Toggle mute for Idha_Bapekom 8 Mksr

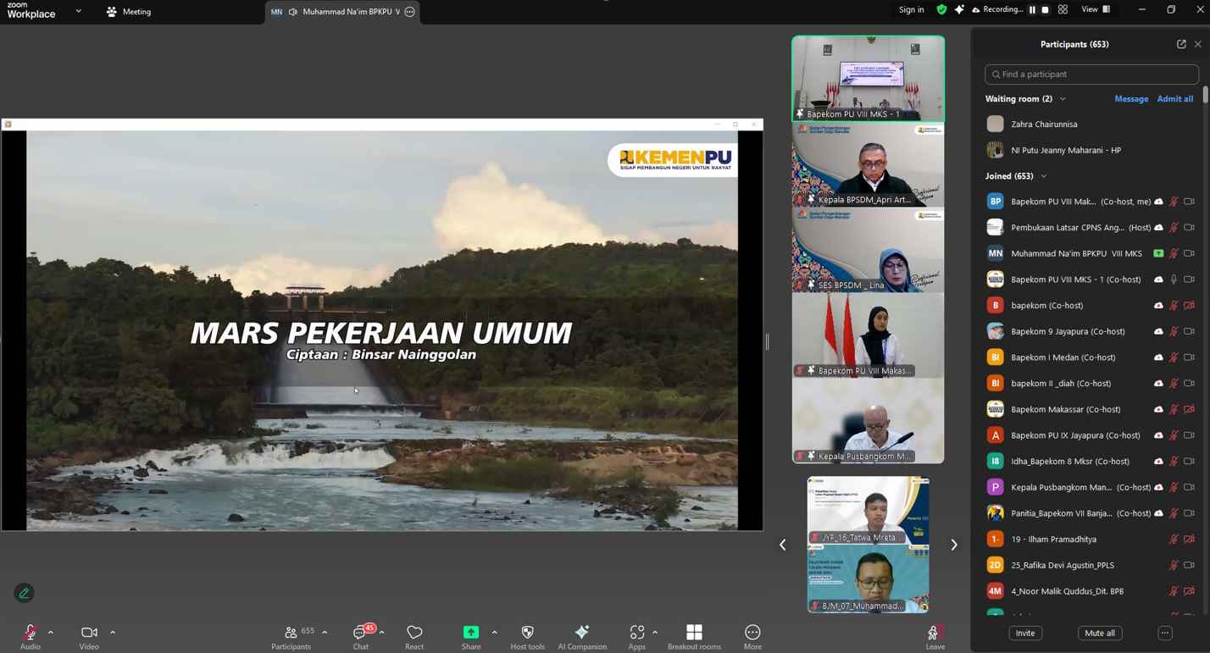1174,461
